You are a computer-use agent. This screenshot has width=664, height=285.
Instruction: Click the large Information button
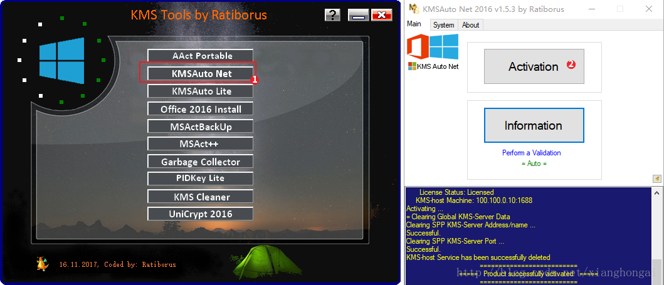[534, 125]
